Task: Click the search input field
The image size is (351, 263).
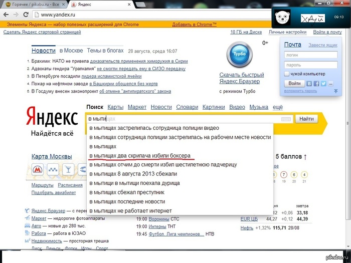Action: (x=189, y=119)
